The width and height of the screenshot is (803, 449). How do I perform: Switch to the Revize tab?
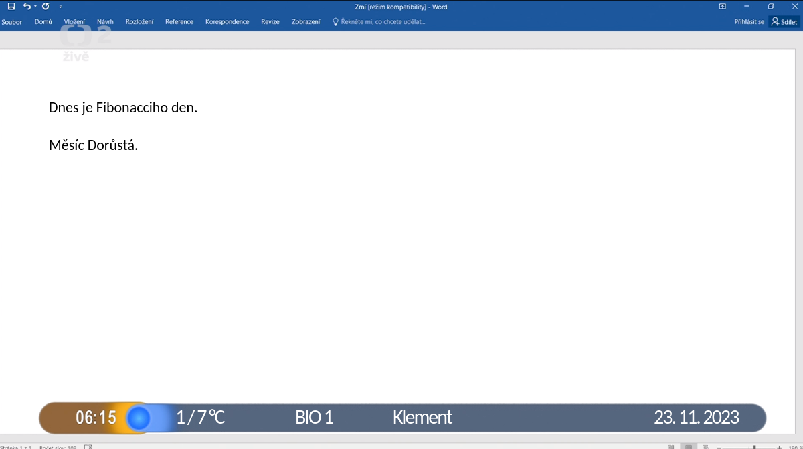[270, 22]
